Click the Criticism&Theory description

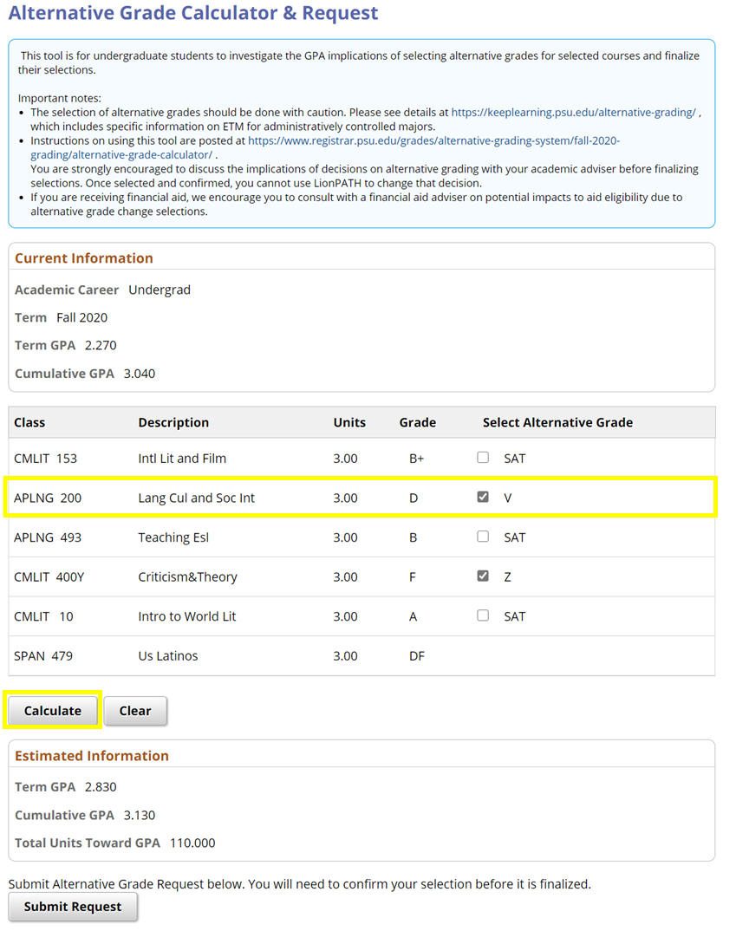(x=187, y=577)
